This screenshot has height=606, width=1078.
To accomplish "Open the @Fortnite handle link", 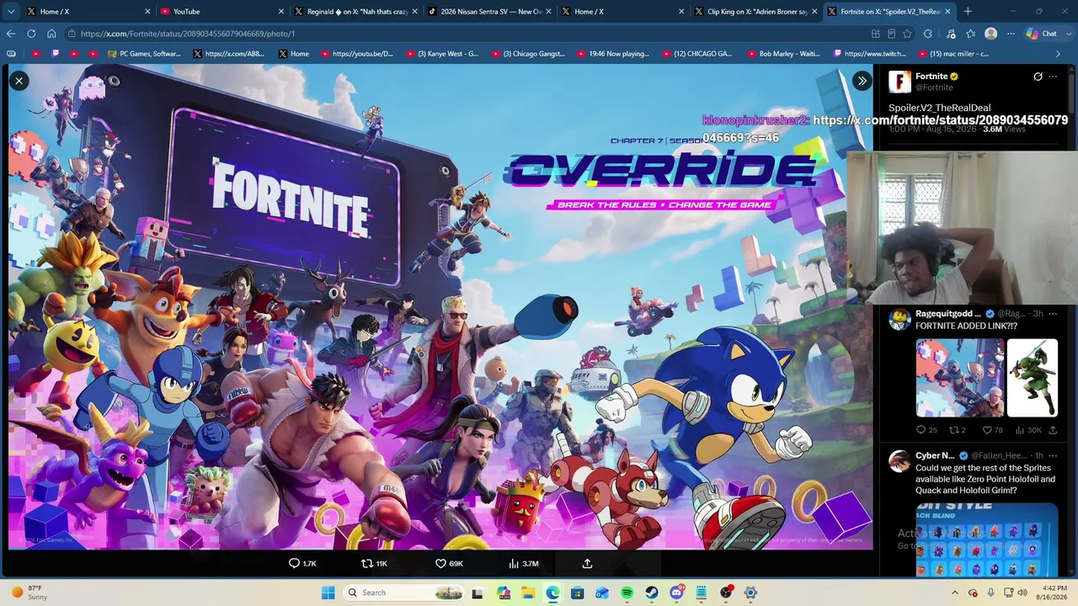I will click(x=934, y=88).
